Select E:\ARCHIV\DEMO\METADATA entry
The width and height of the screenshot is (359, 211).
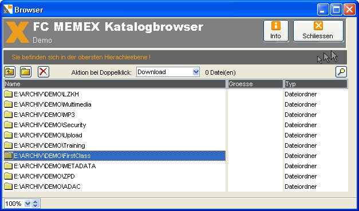coord(55,166)
